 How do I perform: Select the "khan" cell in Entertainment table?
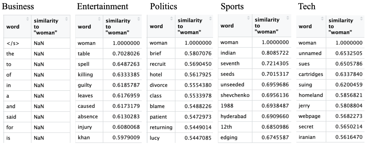[83, 137]
